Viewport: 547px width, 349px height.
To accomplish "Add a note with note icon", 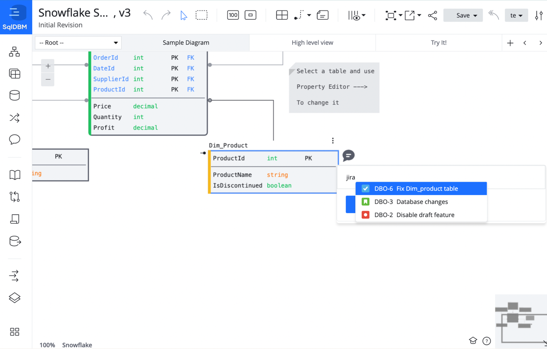I will click(323, 15).
